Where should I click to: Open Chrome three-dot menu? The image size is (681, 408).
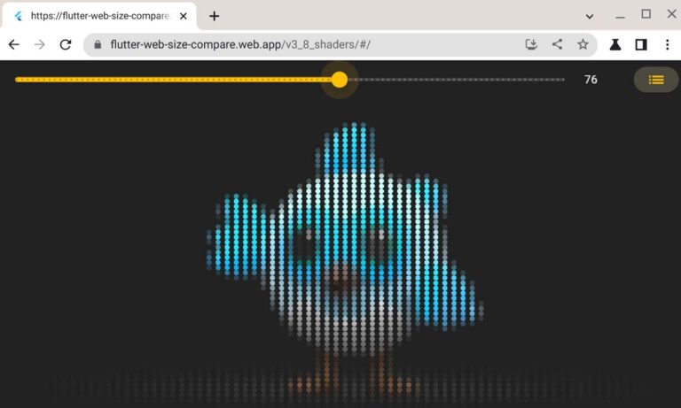click(x=667, y=44)
